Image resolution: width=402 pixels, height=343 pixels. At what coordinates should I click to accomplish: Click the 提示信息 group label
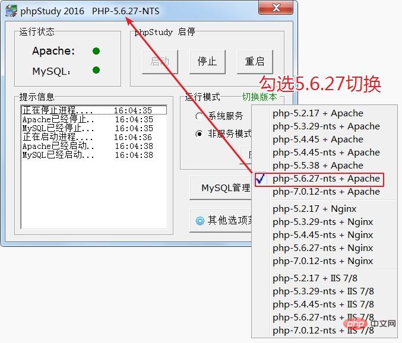click(x=37, y=97)
